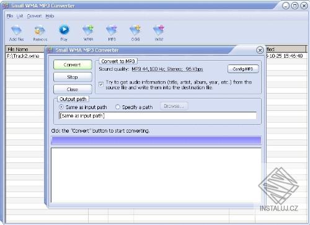Close the converter dialog with X
The height and width of the screenshot is (225, 310).
point(260,50)
